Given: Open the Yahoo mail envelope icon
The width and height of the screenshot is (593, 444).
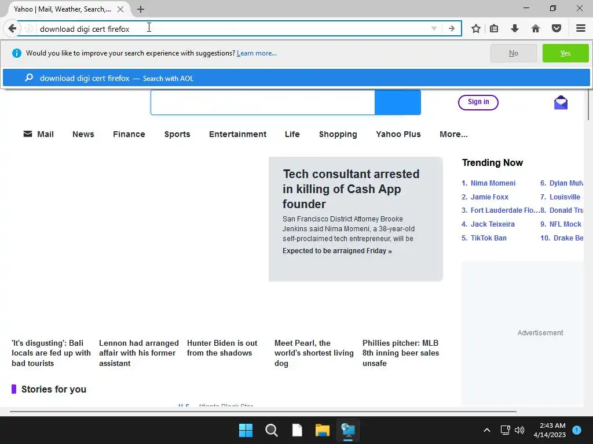Looking at the screenshot, I should [x=561, y=102].
